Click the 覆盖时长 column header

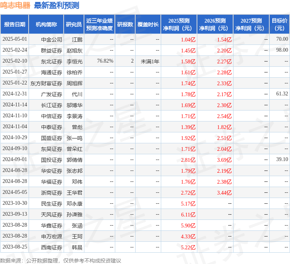click(148, 24)
